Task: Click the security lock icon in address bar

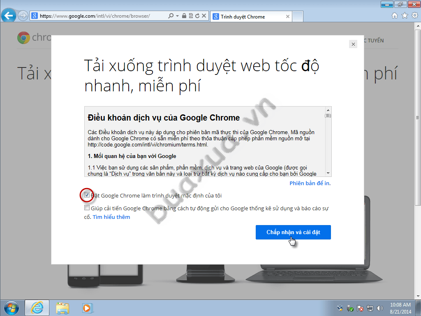Action: [x=184, y=16]
